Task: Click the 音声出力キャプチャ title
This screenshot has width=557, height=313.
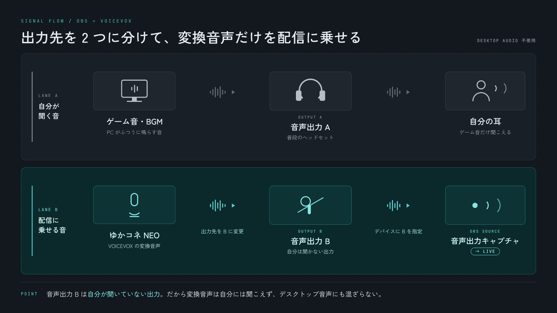Action: pyautogui.click(x=485, y=241)
